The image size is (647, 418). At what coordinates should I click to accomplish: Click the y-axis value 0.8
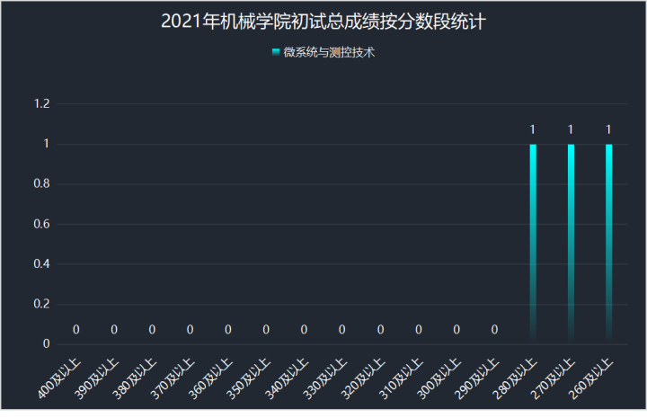(41, 183)
